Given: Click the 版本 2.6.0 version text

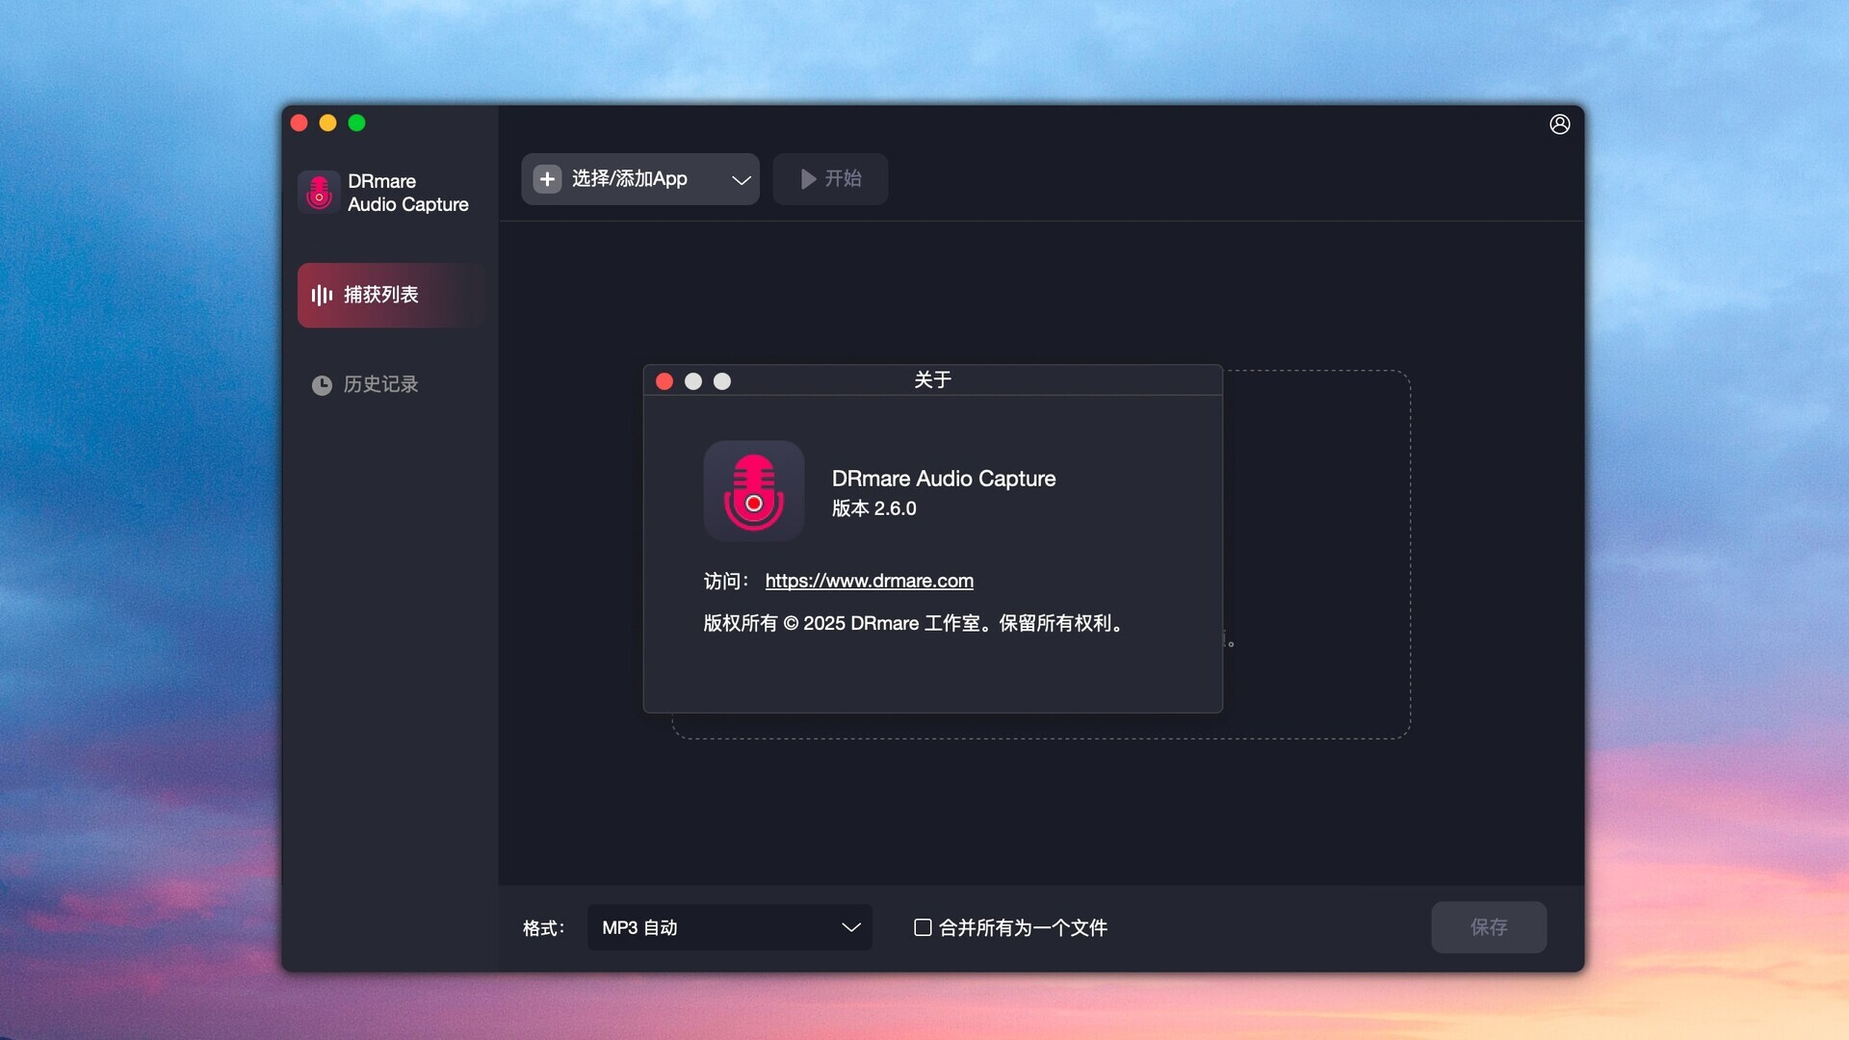Looking at the screenshot, I should tap(873, 508).
